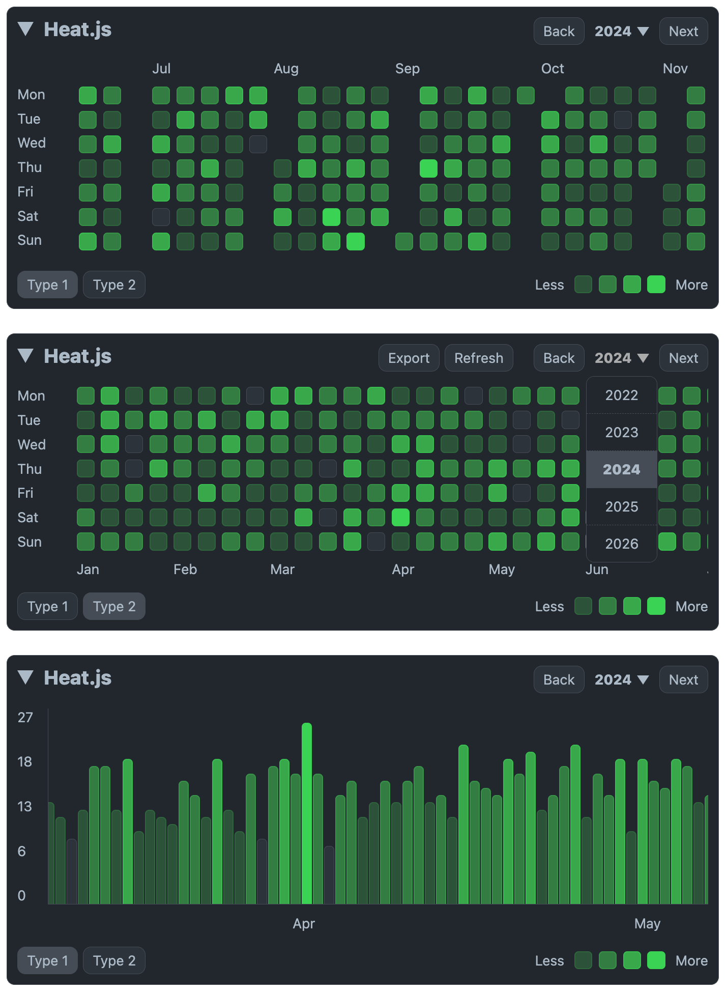Select year 2026 from the dropdown list
726x992 pixels.
622,544
